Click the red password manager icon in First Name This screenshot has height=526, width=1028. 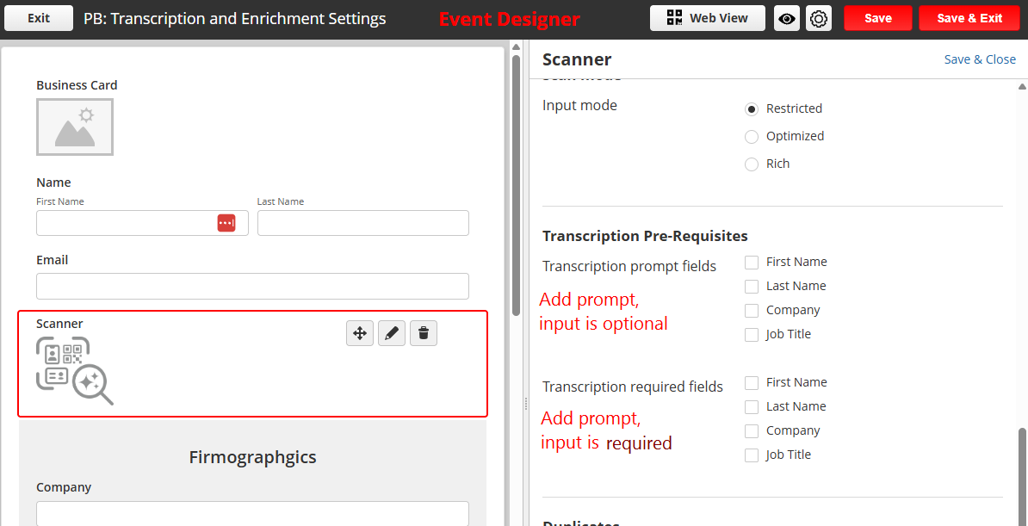pyautogui.click(x=226, y=223)
